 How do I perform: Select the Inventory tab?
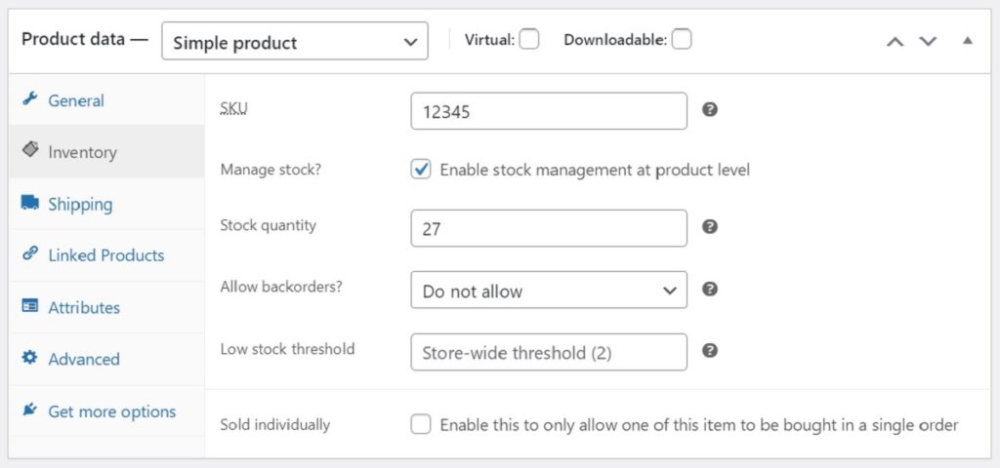click(106, 151)
